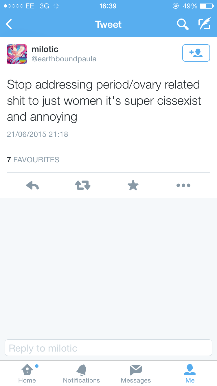Image resolution: width=217 pixels, height=386 pixels.
Task: Tap the milotic display name
Action: (x=45, y=49)
